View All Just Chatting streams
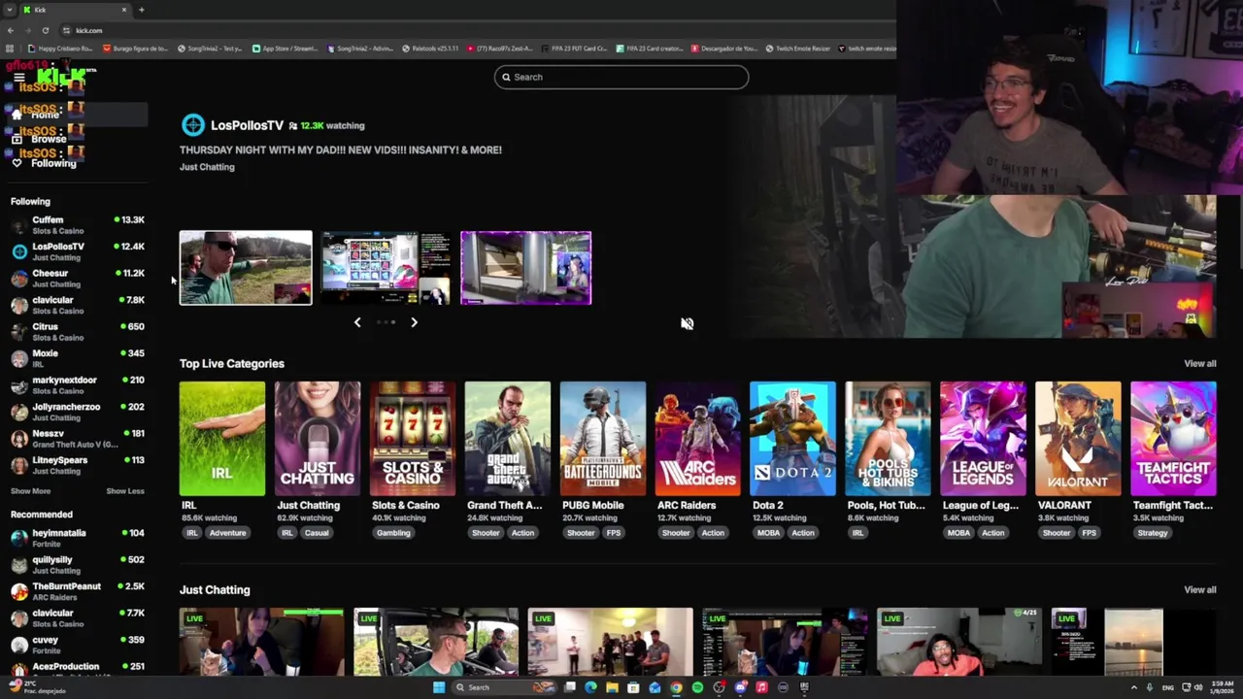Screen dimensions: 1243x699 1199,589
